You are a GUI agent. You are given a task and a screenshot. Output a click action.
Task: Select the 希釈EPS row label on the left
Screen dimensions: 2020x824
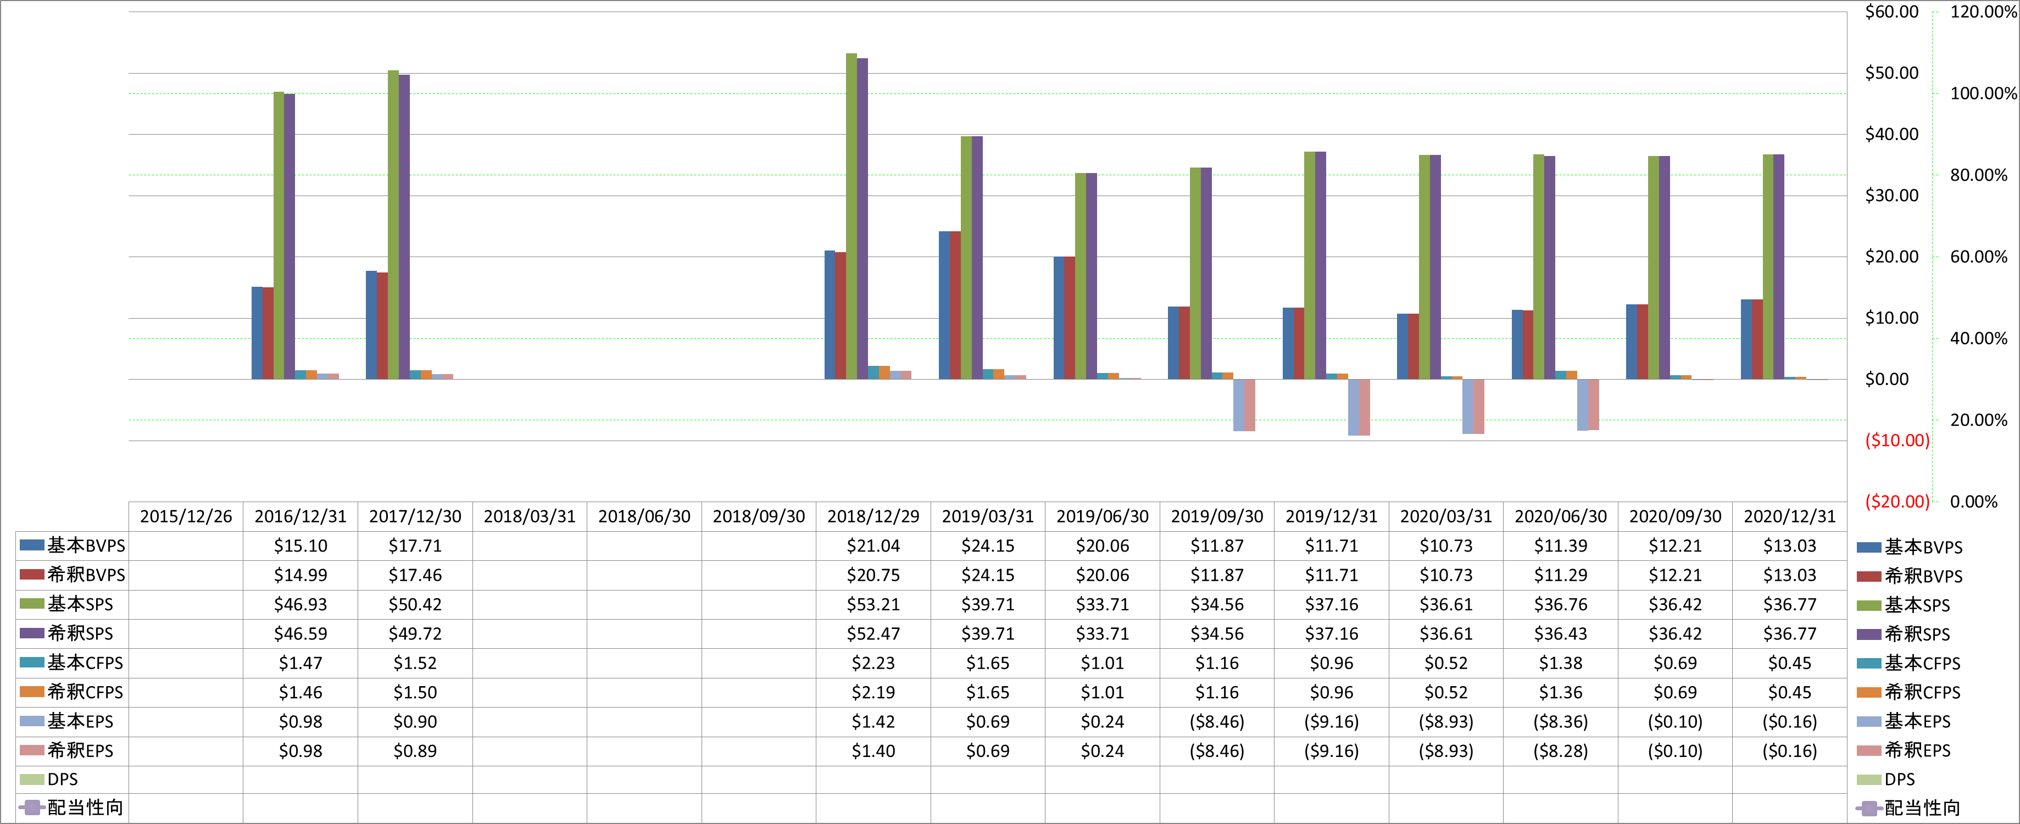pyautogui.click(x=80, y=750)
